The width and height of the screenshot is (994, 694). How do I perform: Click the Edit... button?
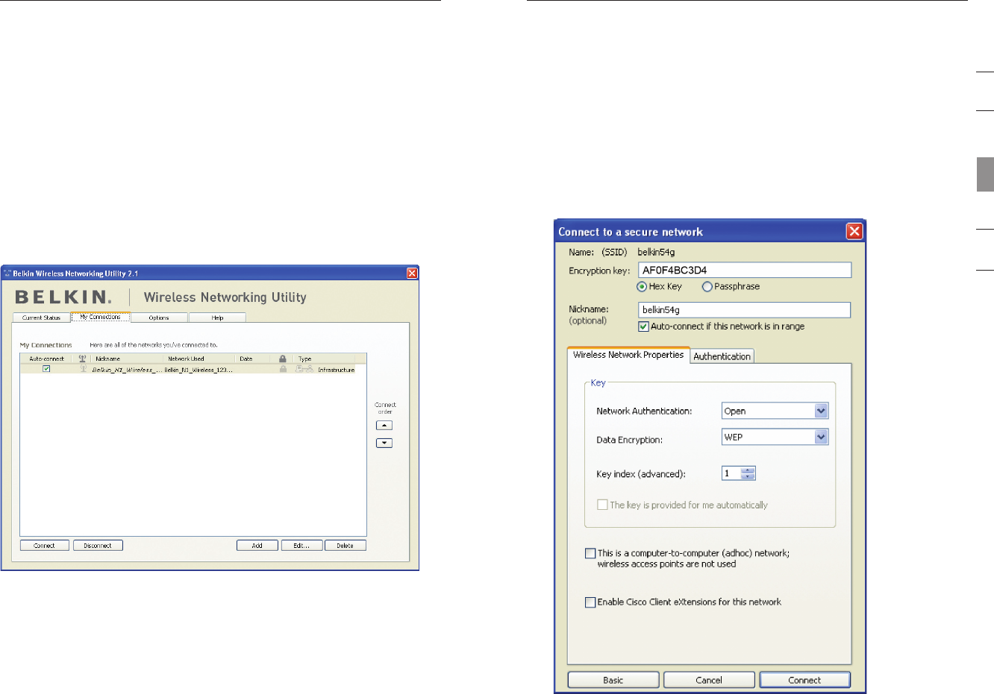(x=301, y=546)
